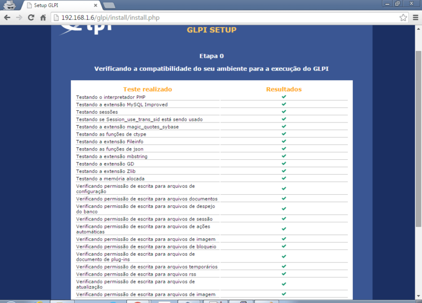Open a new tab next to Setup GLPI

(x=109, y=5)
